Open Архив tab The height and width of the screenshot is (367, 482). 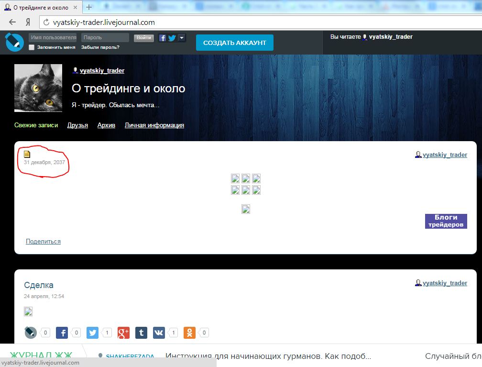[106, 125]
